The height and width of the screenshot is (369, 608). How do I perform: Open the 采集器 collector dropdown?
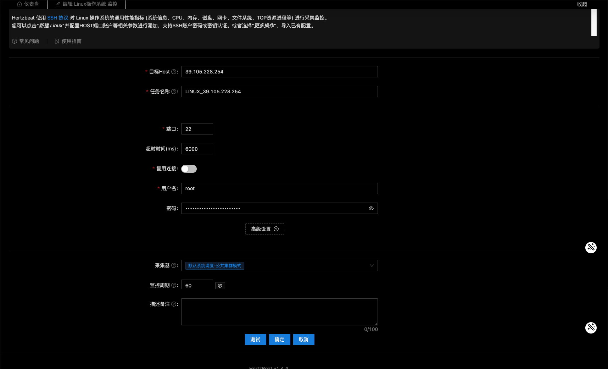click(x=279, y=265)
